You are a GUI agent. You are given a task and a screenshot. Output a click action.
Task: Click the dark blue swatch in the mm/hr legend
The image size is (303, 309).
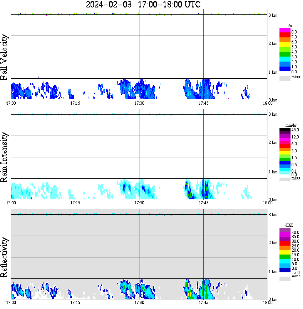[285, 163]
